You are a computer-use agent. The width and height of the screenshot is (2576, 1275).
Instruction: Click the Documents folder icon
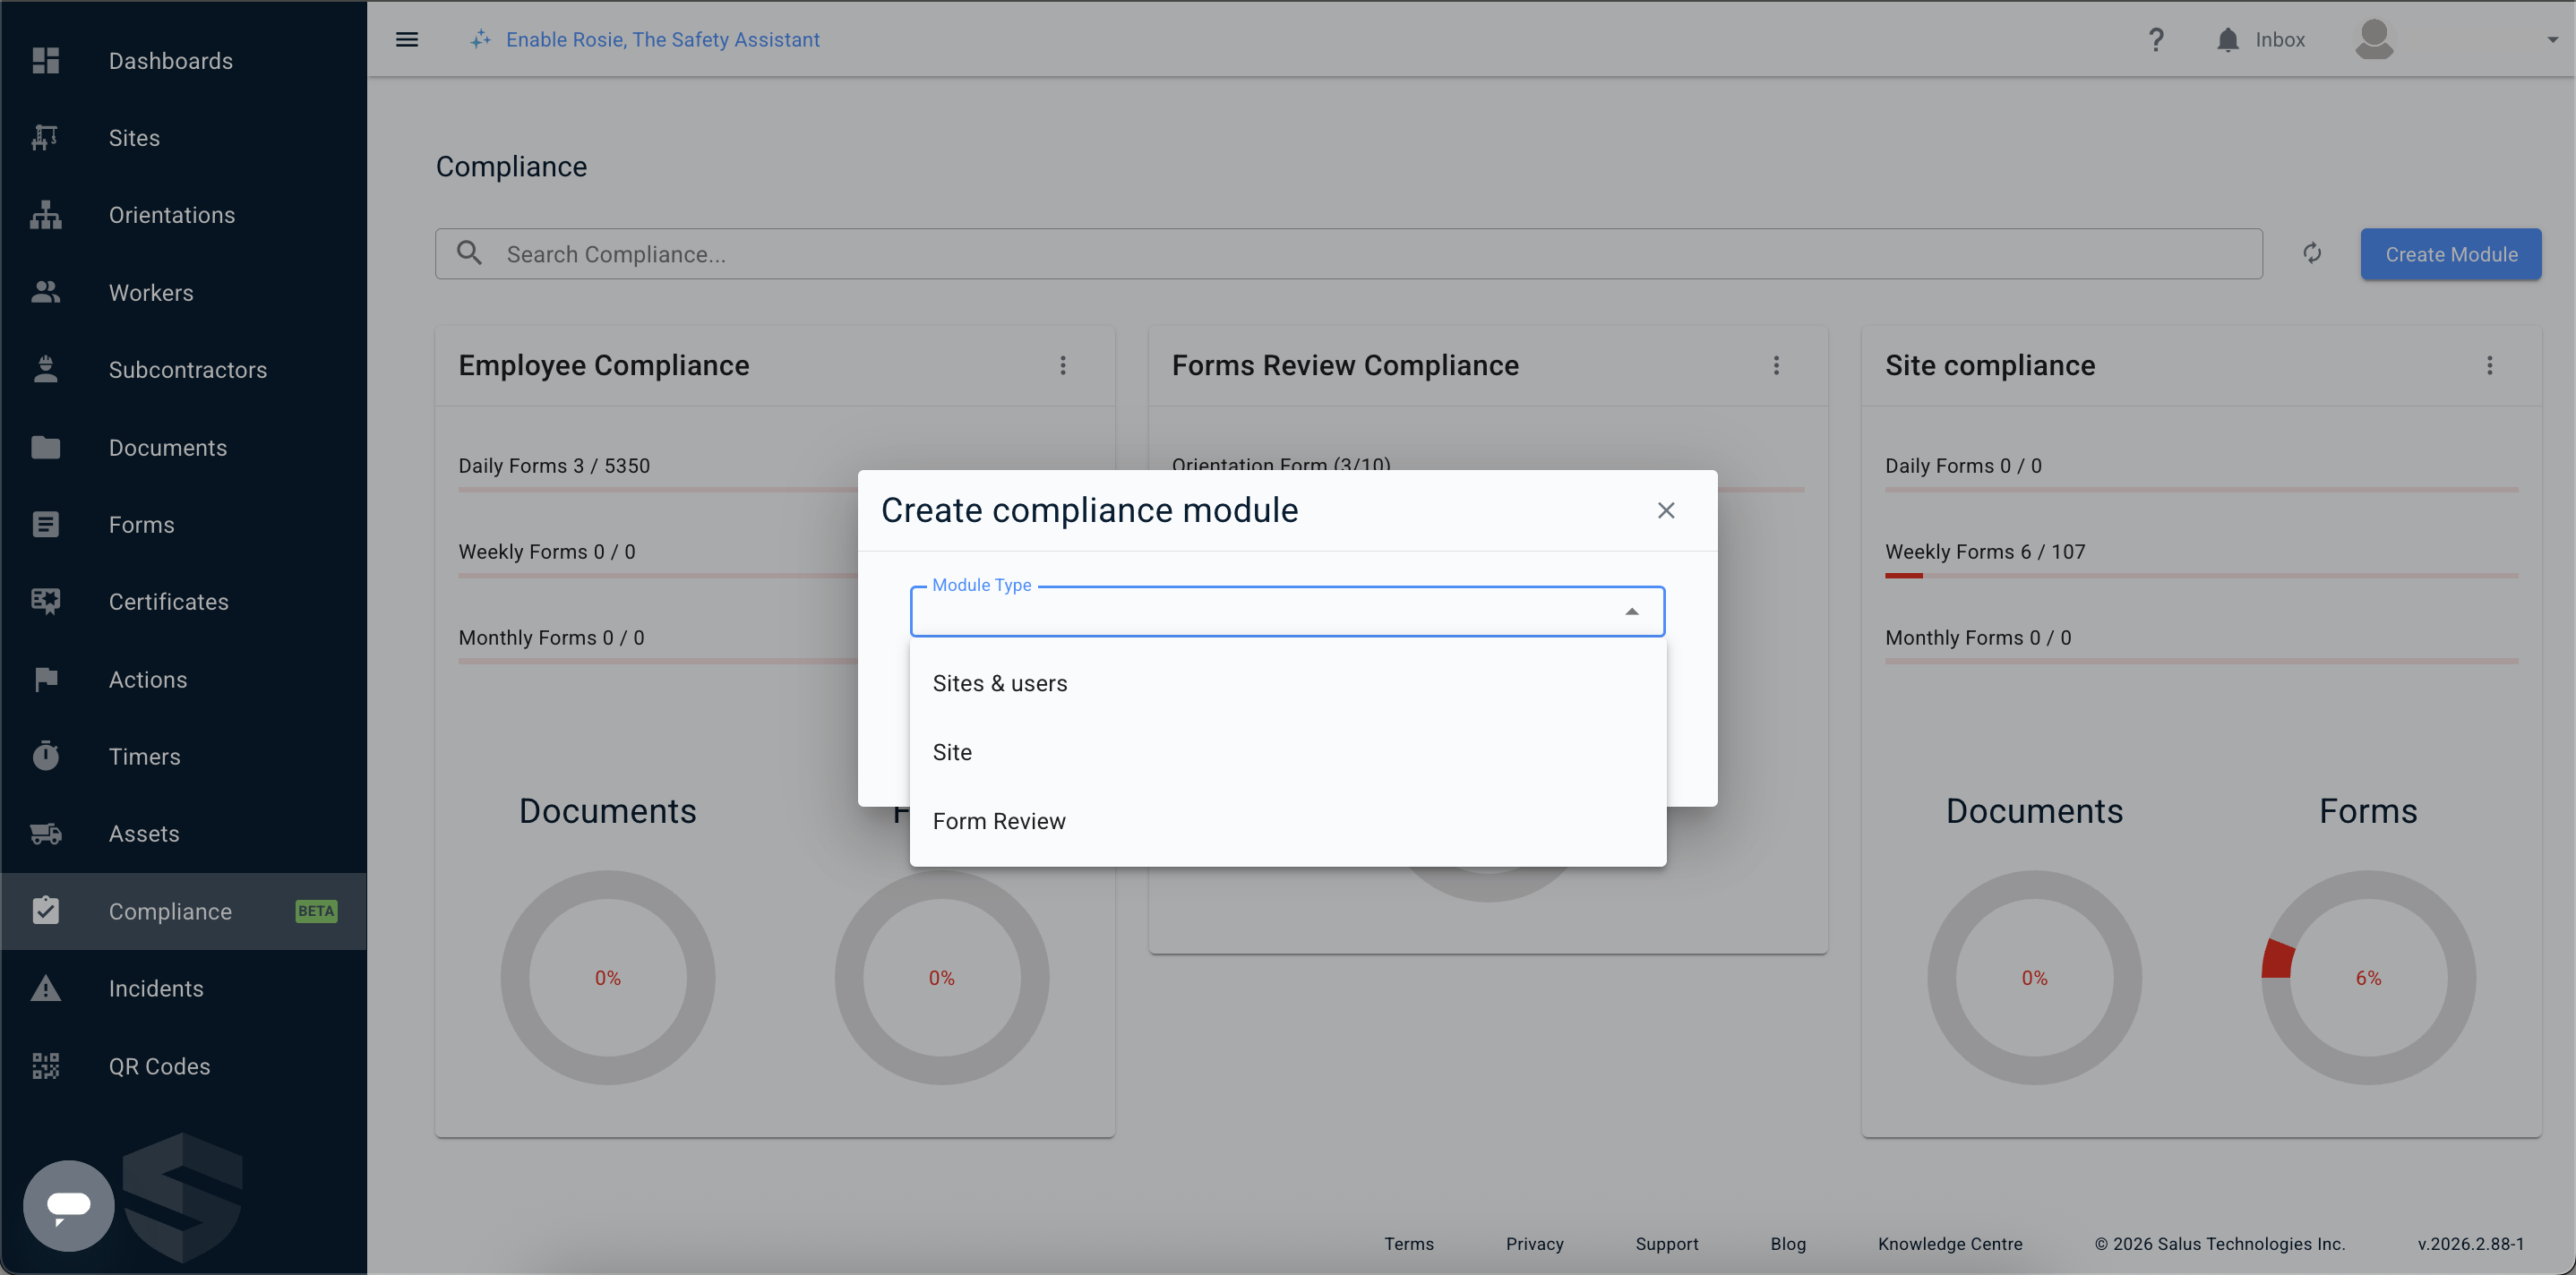45,447
